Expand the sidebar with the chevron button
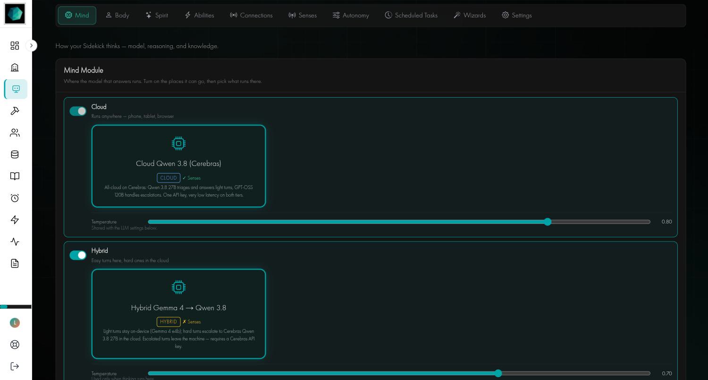Viewport: 708px width, 380px height. [x=31, y=45]
